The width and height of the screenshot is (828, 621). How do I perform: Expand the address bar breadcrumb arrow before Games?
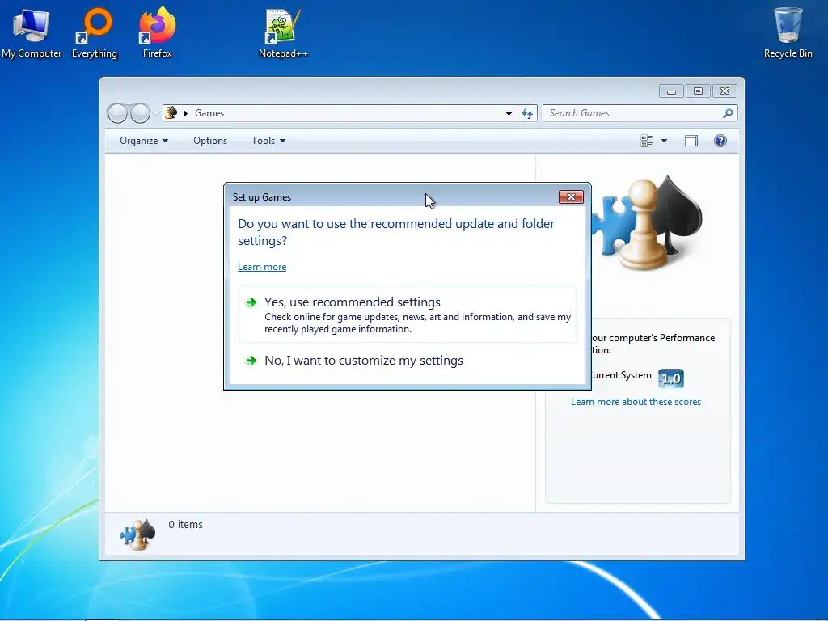click(186, 113)
